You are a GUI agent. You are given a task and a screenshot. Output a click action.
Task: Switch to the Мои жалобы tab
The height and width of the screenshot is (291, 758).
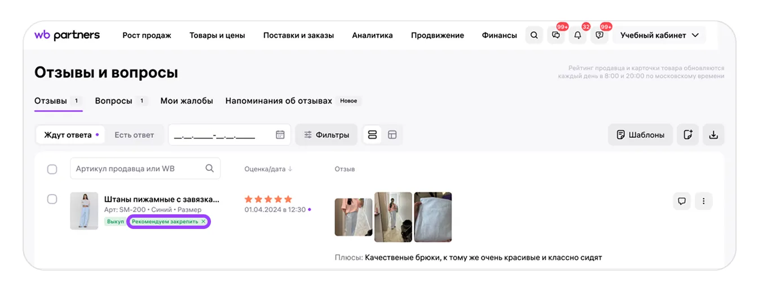point(187,101)
